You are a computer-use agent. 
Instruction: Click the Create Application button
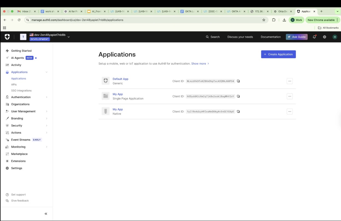click(278, 54)
